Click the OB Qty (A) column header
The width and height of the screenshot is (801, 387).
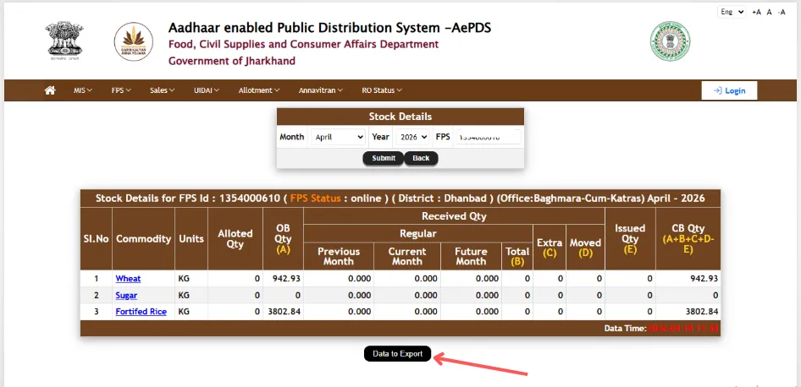[283, 238]
